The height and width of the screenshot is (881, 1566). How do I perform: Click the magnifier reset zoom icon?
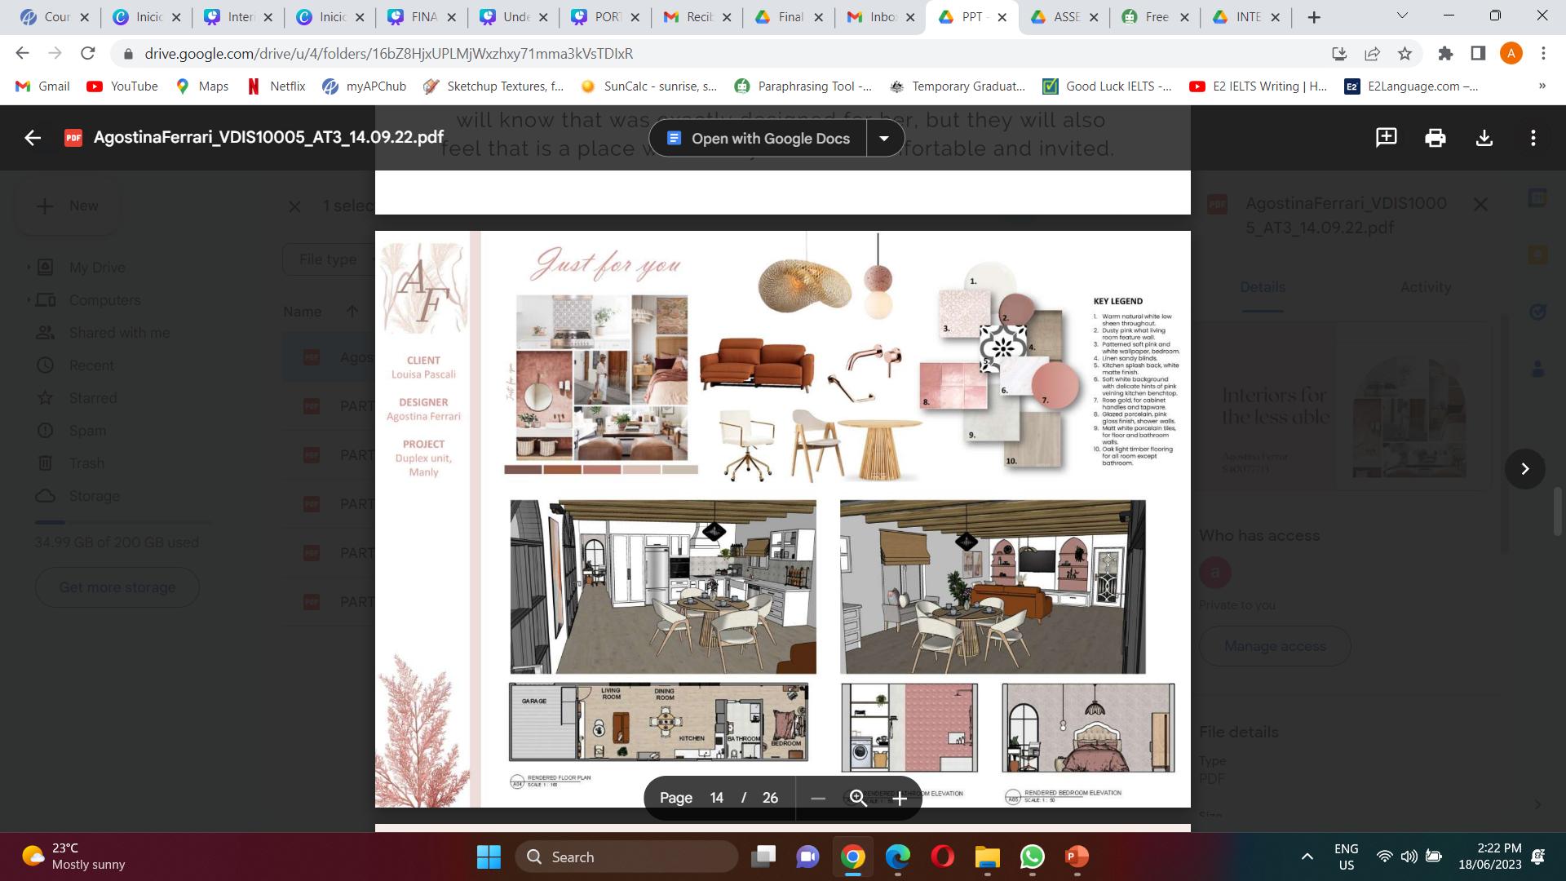(858, 798)
